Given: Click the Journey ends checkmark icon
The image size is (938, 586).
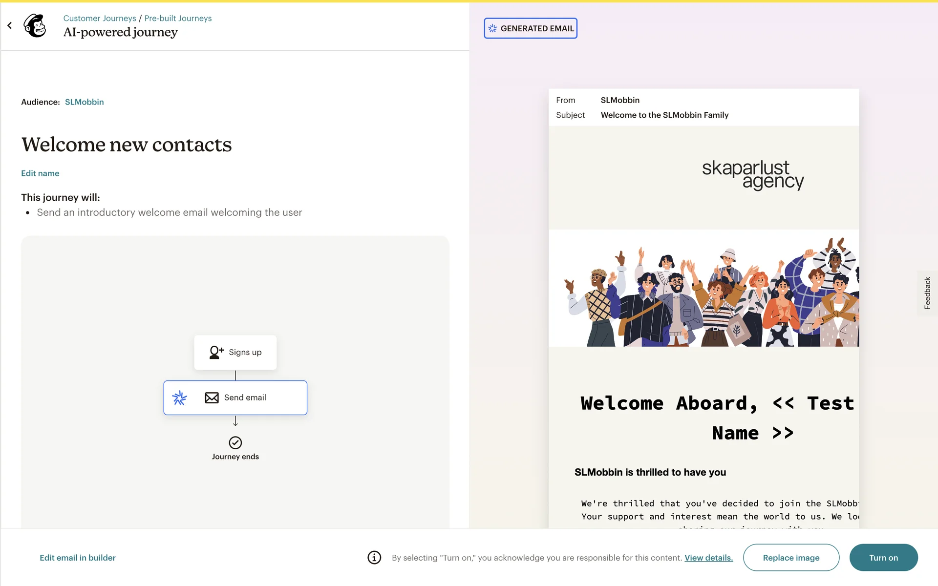Looking at the screenshot, I should [235, 442].
